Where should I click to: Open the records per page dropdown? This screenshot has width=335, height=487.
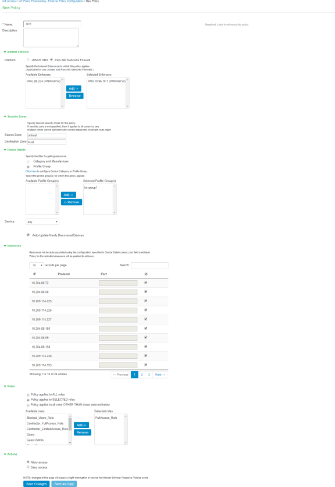[x=36, y=265]
